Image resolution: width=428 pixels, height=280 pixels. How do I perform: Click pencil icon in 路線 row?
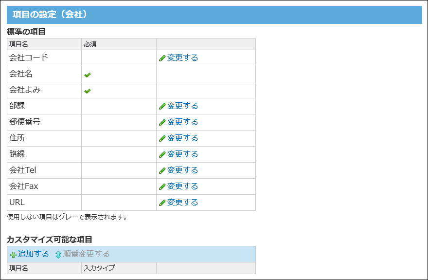[x=162, y=154]
